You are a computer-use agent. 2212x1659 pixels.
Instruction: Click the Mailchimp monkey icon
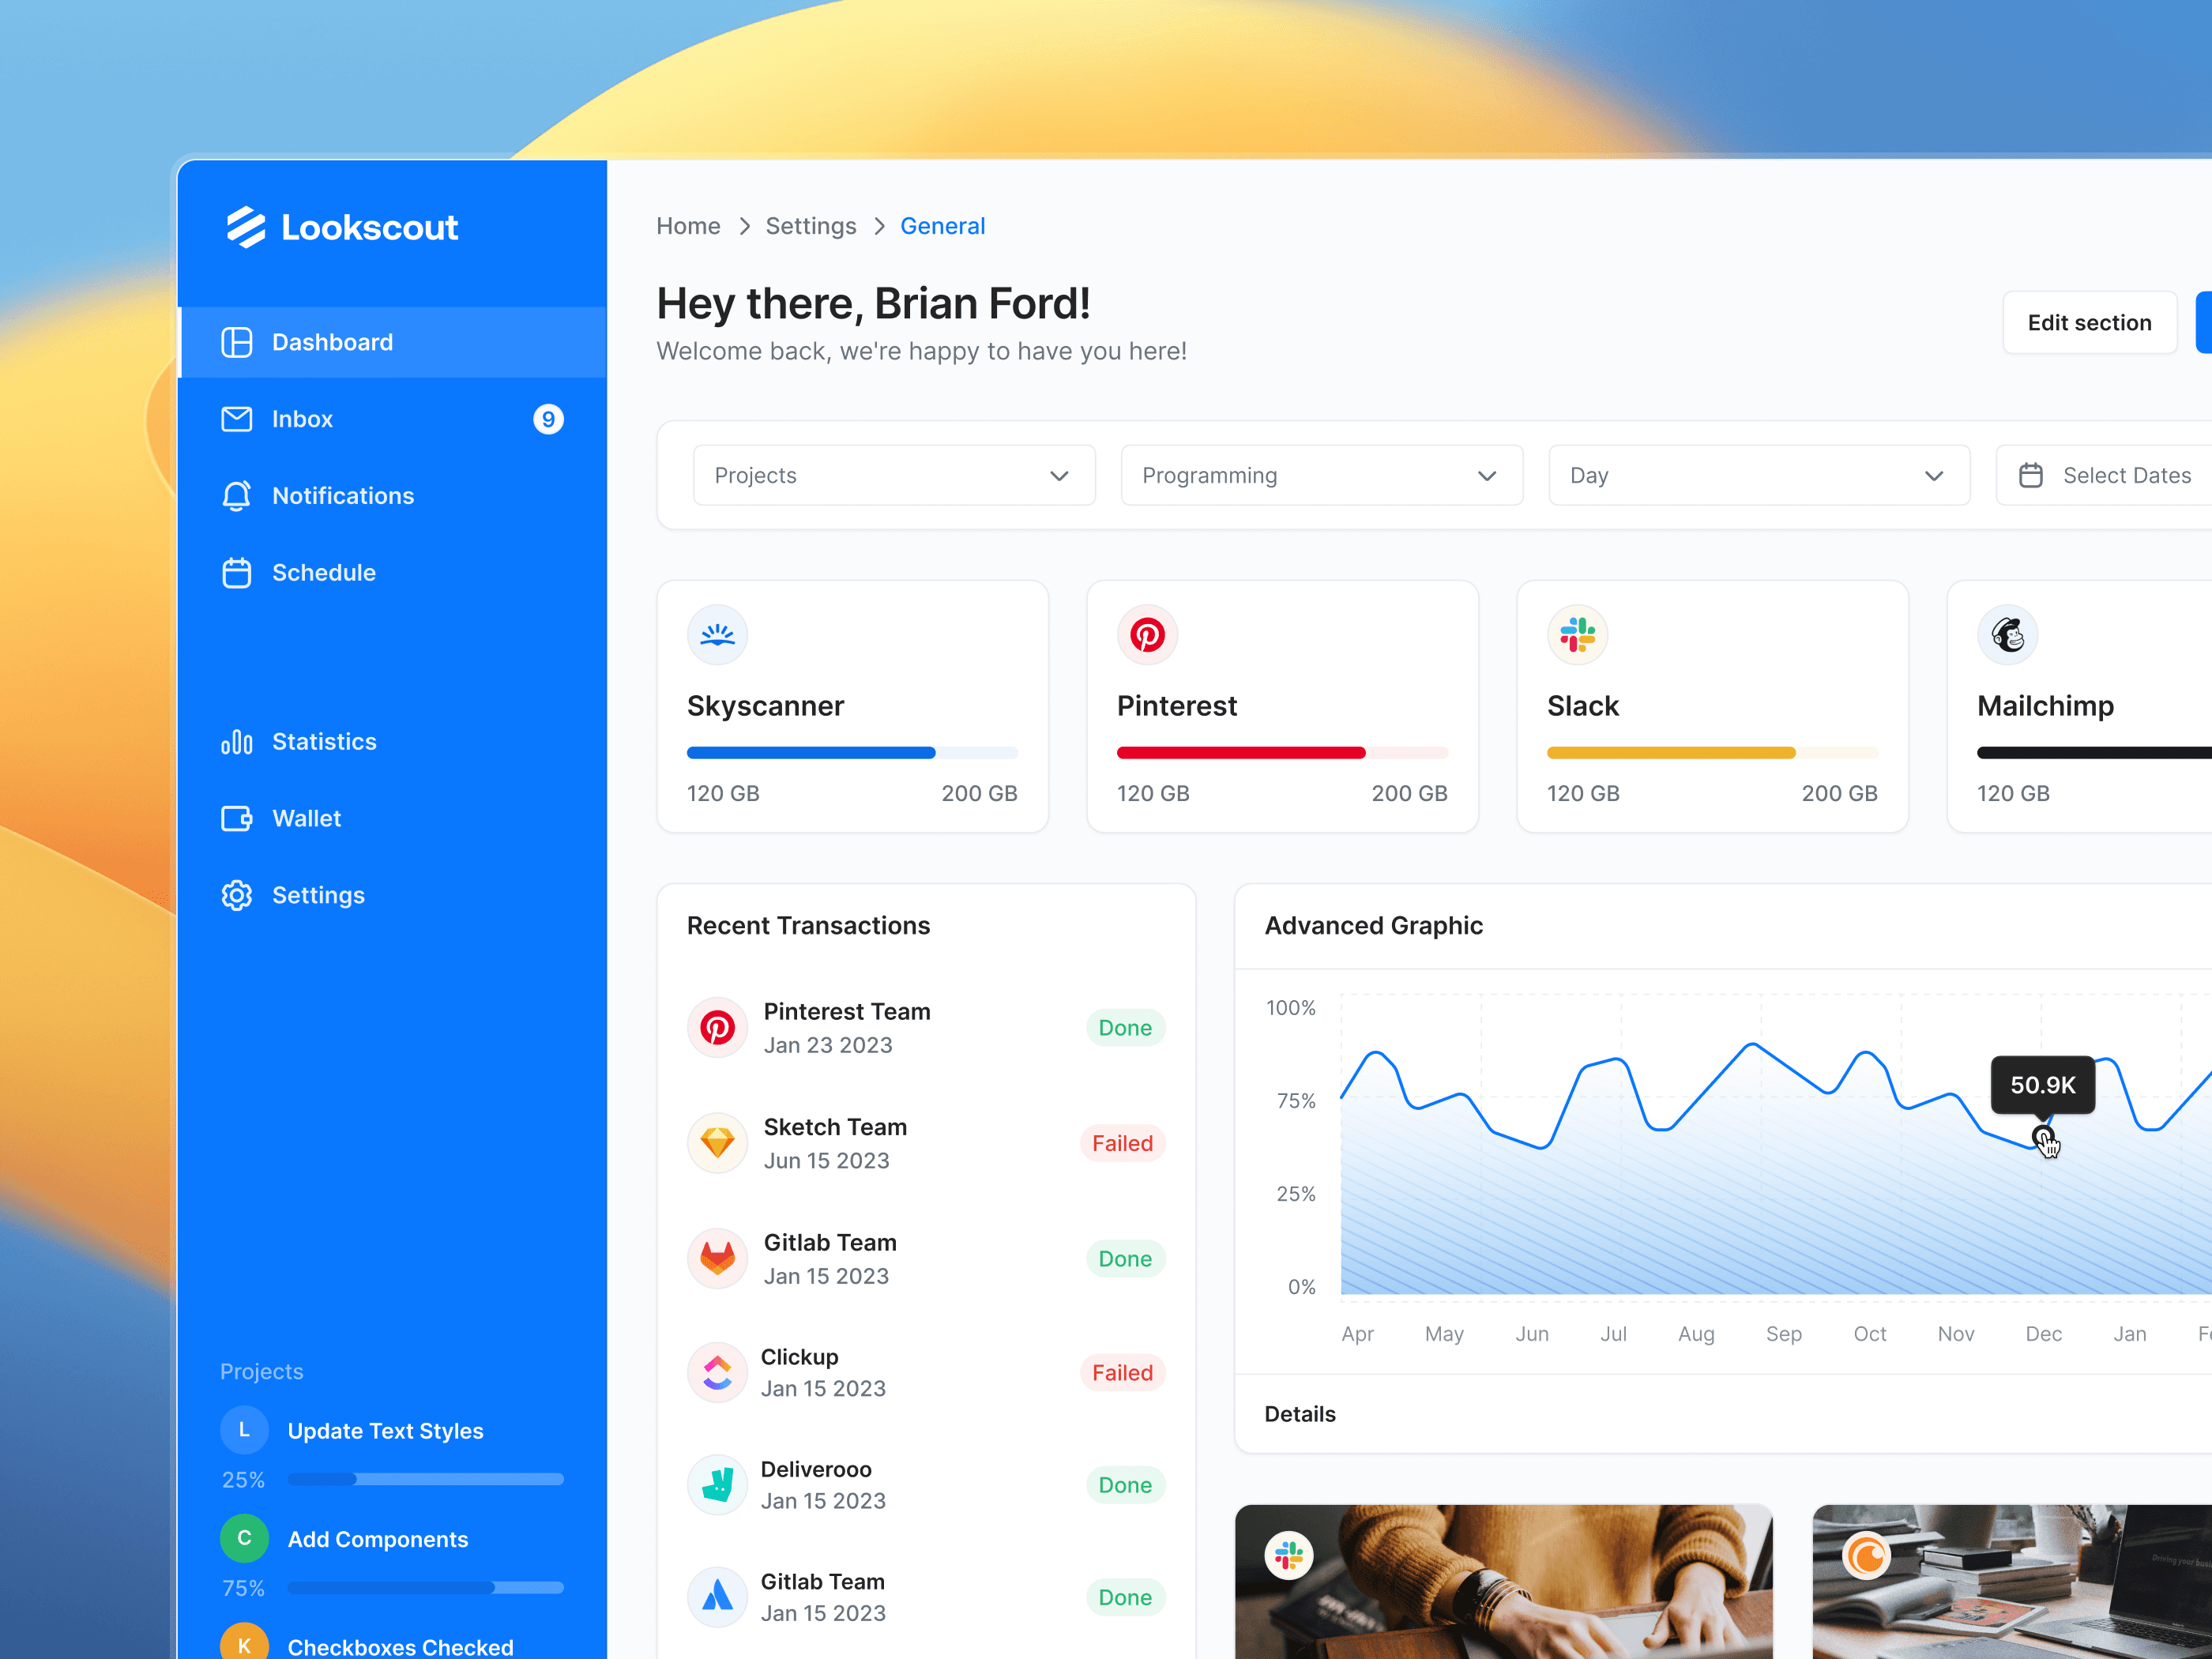2007,635
